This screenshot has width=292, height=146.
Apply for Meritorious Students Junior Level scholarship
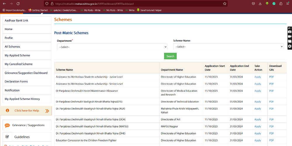point(258,77)
